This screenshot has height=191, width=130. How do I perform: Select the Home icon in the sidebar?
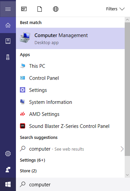8,25
